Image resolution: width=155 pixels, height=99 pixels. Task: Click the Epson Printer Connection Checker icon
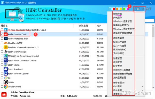click(6, 60)
